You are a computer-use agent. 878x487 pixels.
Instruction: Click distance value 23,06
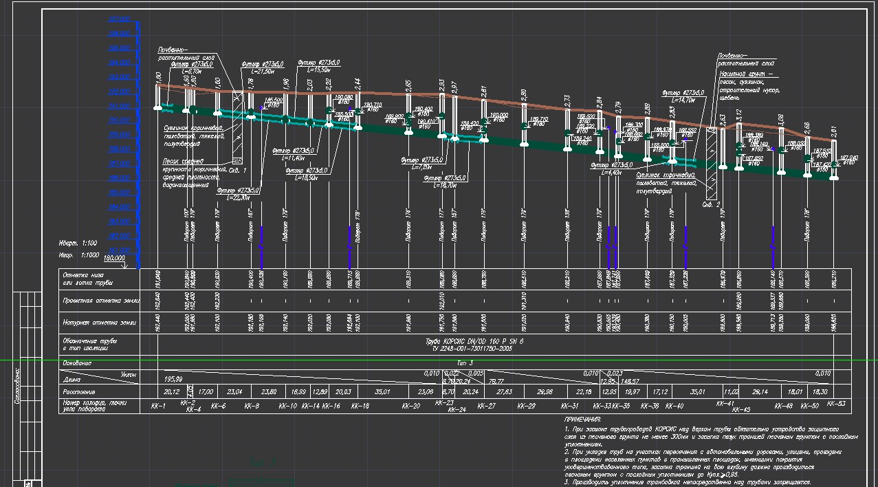[x=426, y=391]
